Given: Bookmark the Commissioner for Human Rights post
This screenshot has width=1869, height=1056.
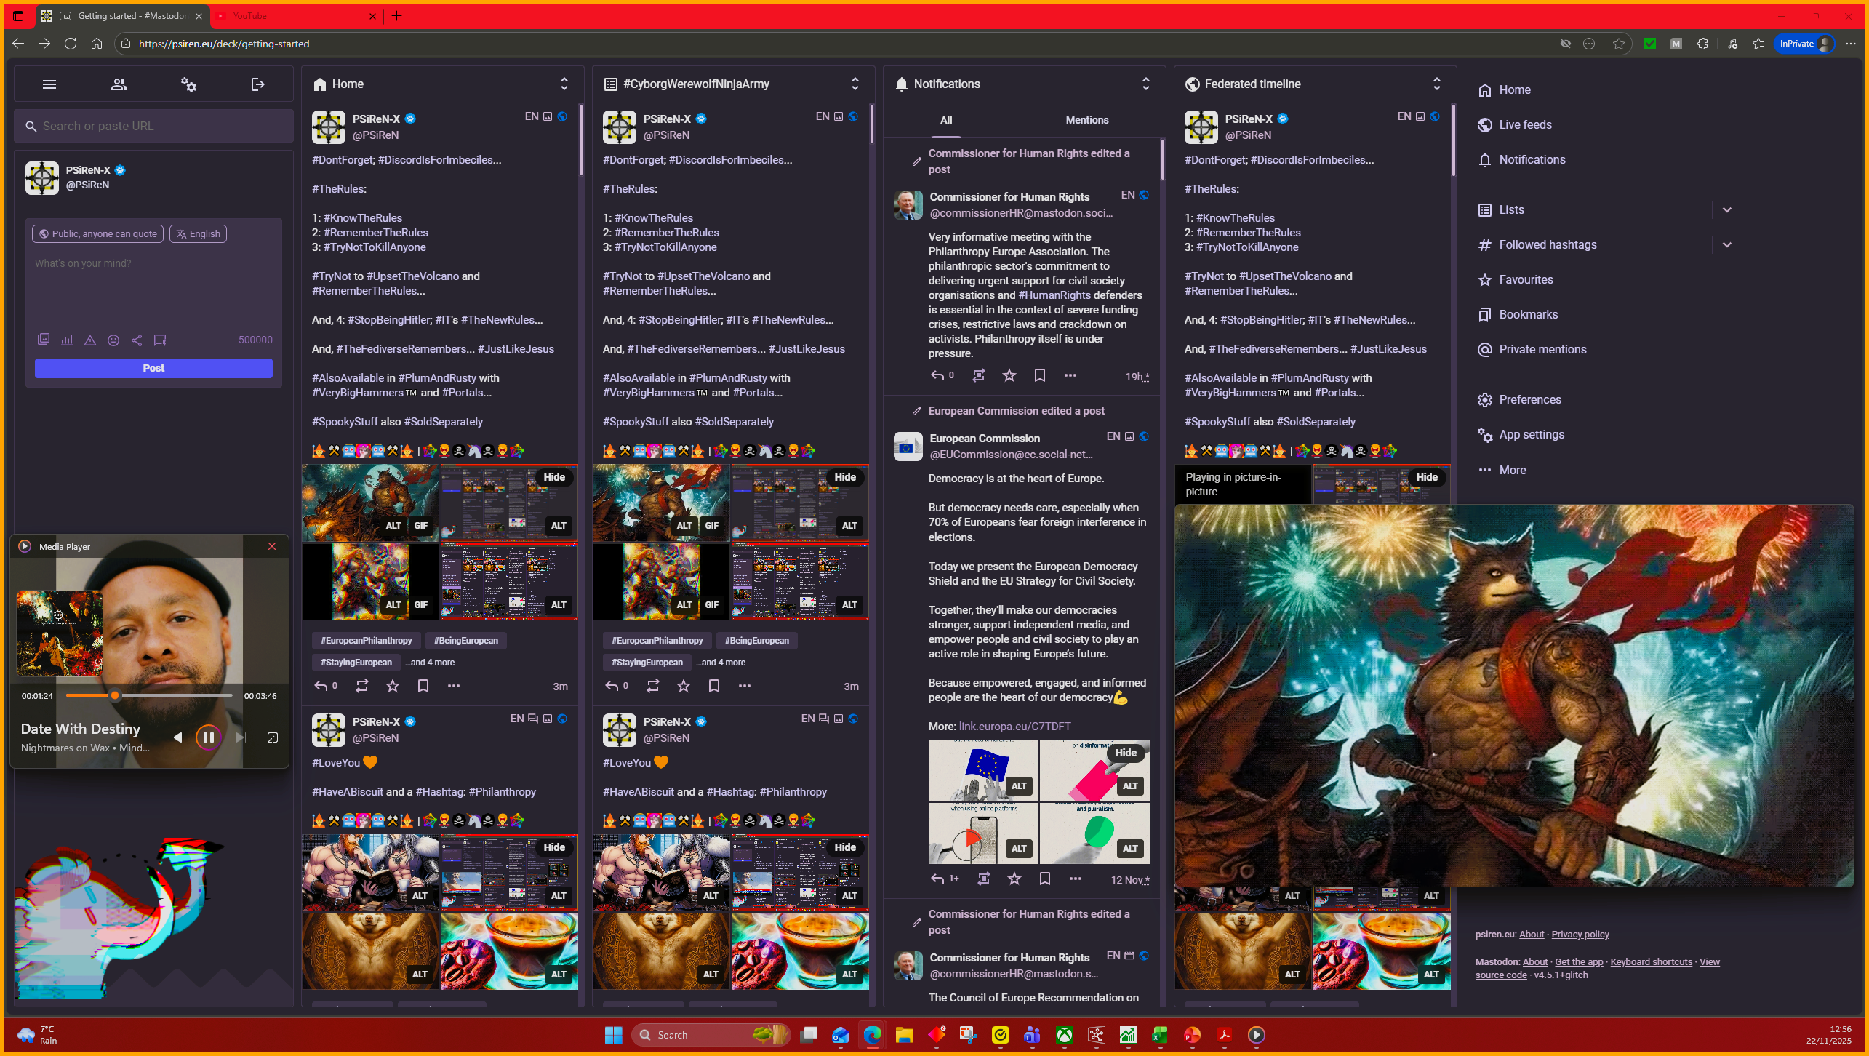Looking at the screenshot, I should 1040,375.
